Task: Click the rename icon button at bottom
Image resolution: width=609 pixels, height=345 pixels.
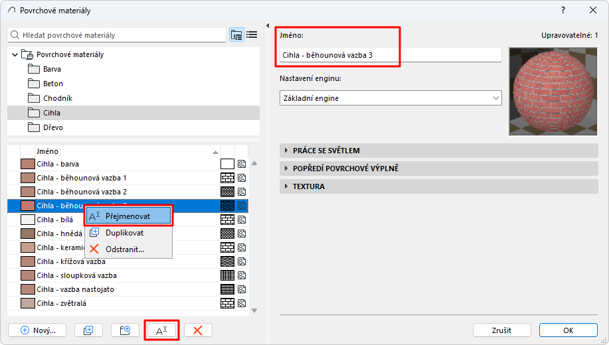Action: (x=161, y=330)
